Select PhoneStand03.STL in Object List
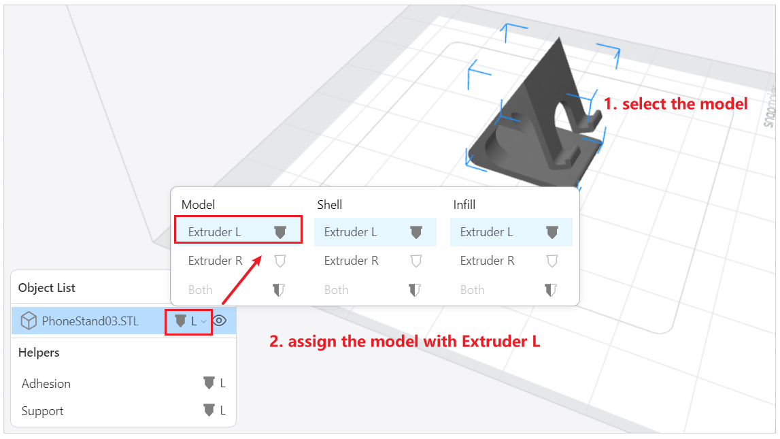 coord(123,321)
